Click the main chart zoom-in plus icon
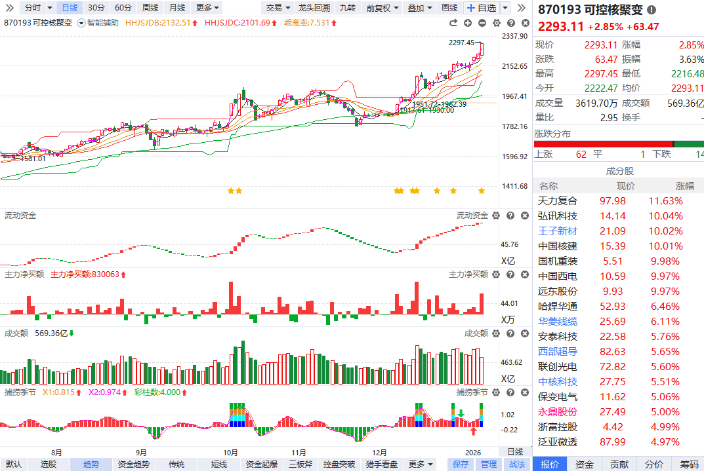 [x=468, y=23]
